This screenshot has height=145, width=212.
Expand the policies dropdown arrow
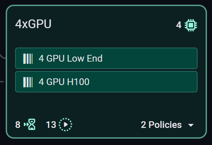tap(191, 125)
